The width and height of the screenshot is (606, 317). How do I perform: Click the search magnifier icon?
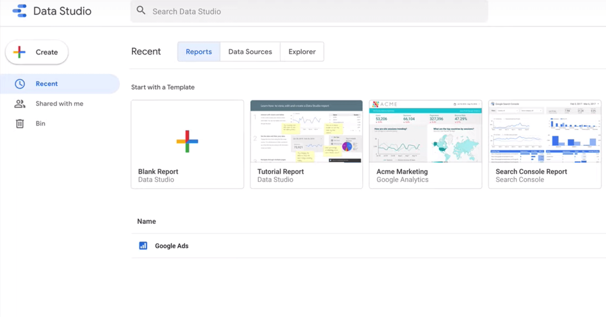point(141,10)
